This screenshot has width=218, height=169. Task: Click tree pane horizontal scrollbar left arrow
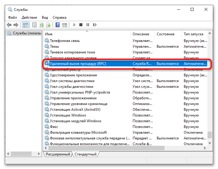point(8,154)
